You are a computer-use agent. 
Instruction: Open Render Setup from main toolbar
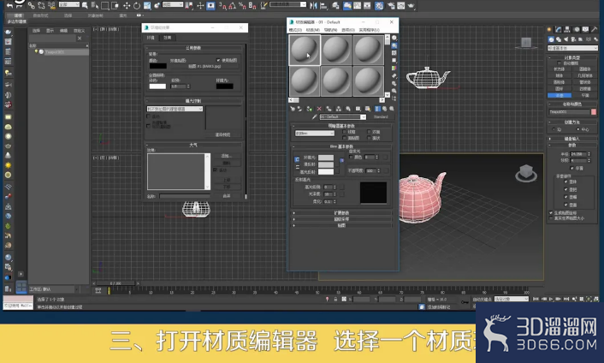tap(391, 5)
